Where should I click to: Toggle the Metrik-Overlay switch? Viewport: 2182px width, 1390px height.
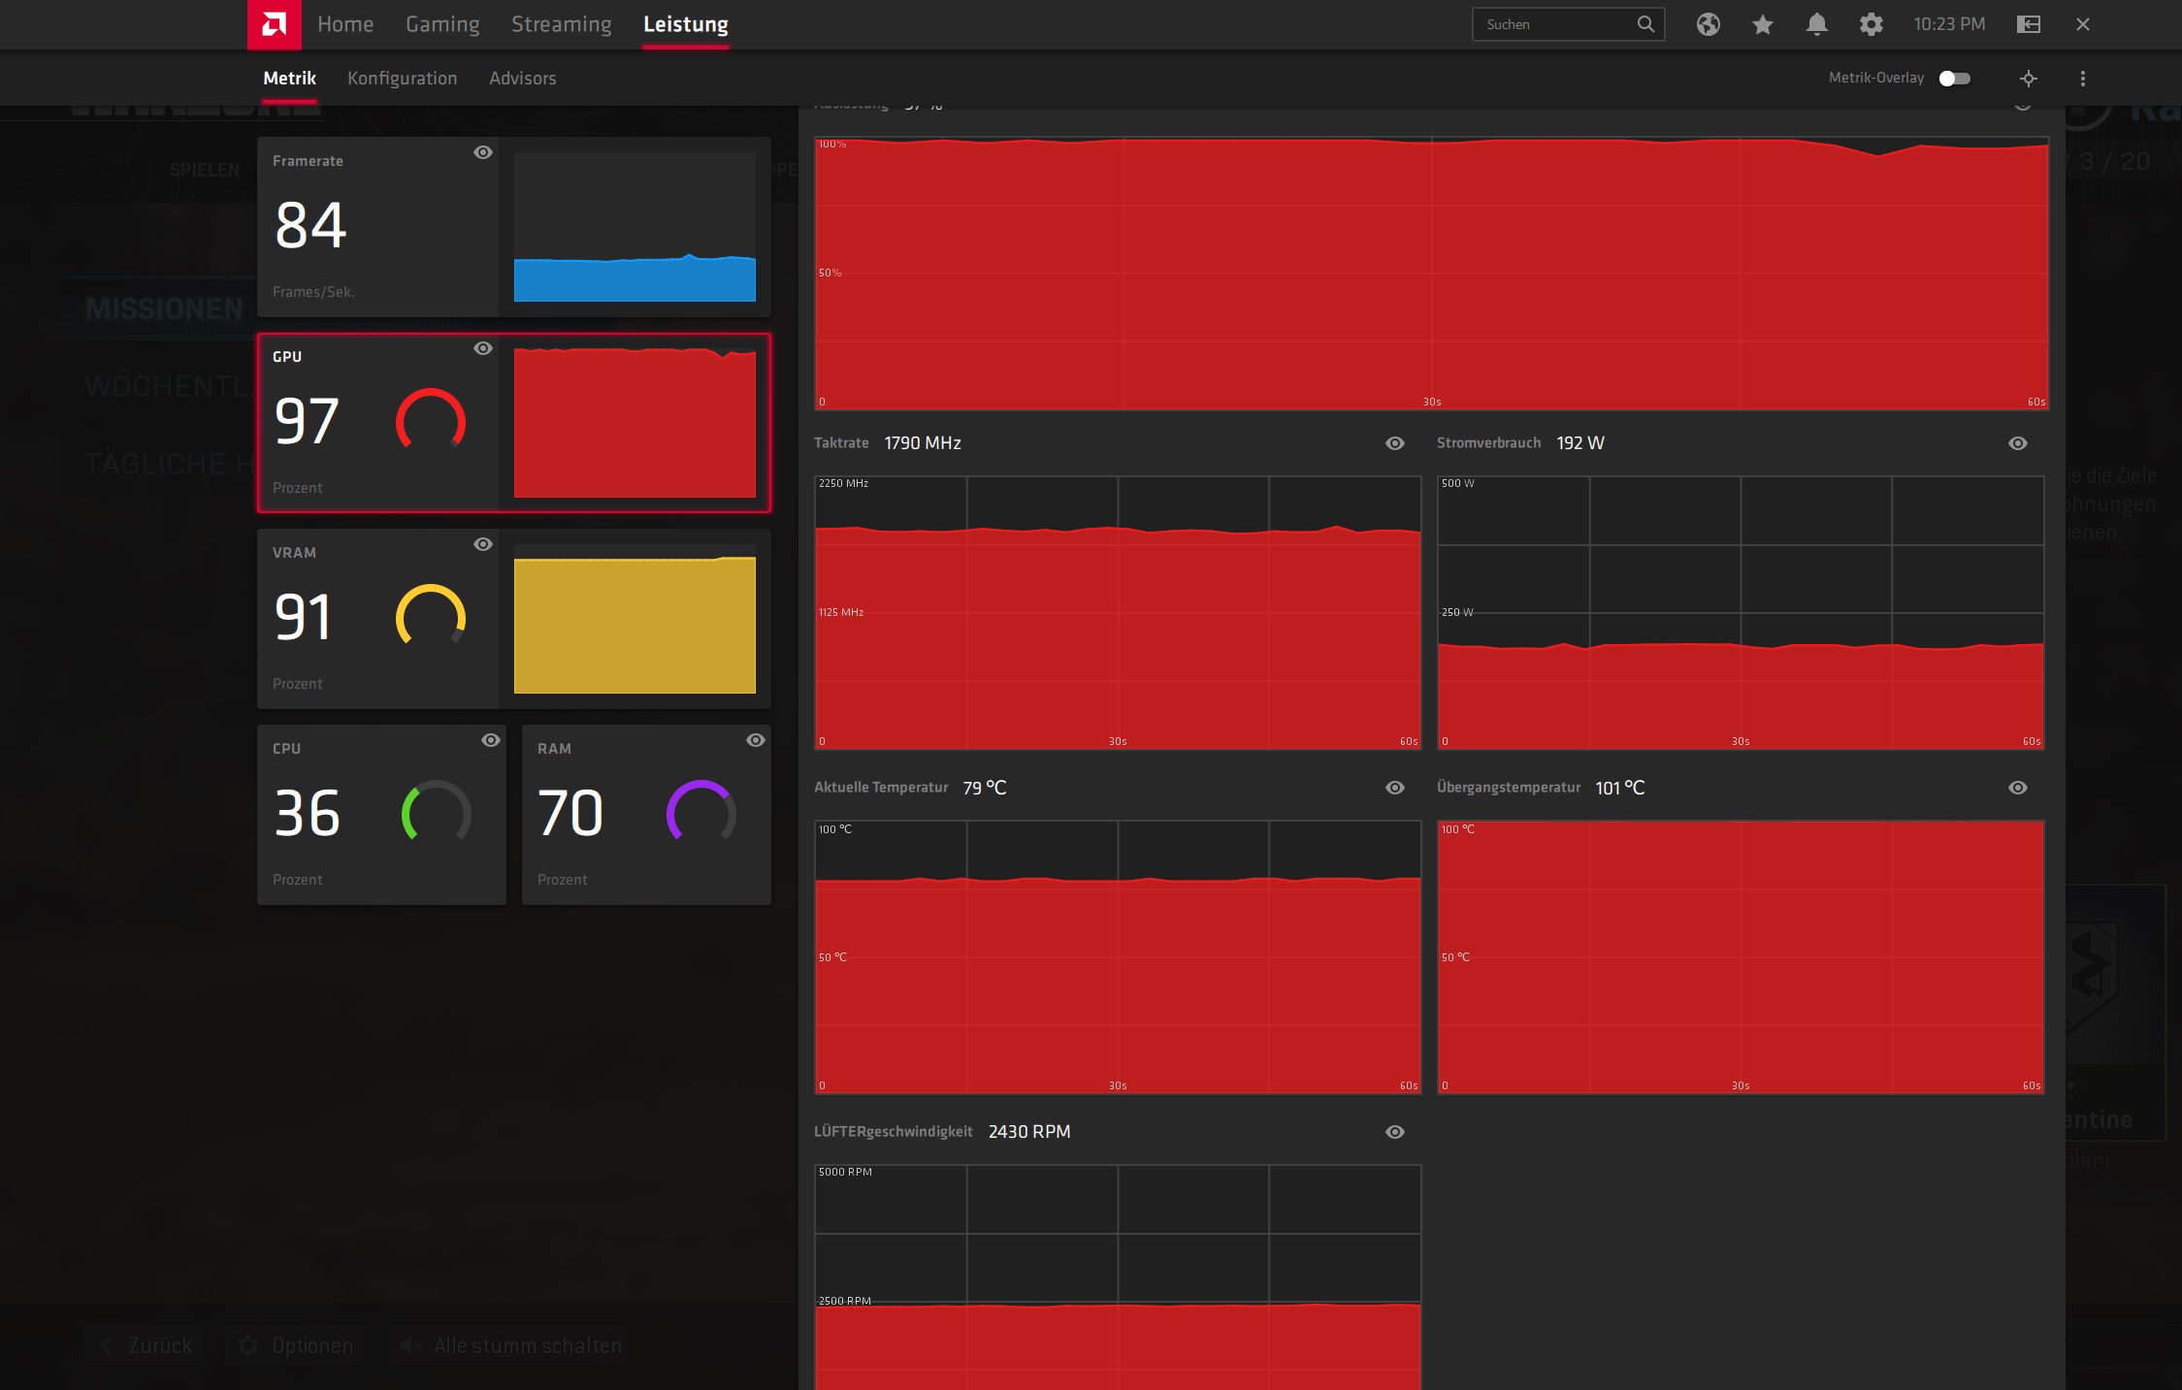pos(1954,79)
